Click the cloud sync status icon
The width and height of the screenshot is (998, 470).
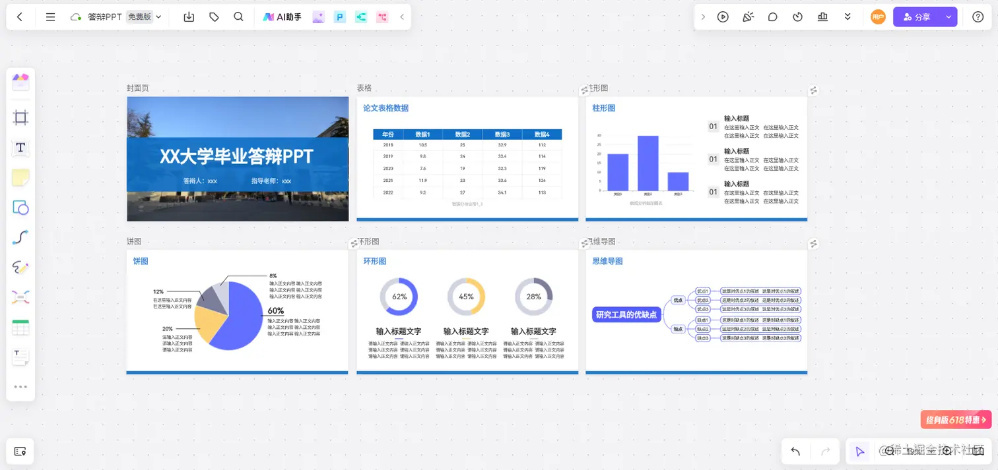coord(75,17)
